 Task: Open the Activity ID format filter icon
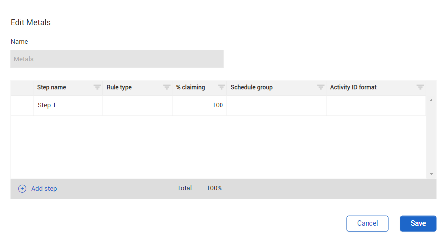(x=420, y=87)
